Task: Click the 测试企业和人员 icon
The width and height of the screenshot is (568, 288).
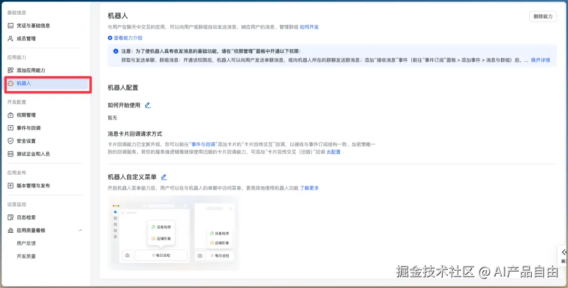Action: [11, 154]
